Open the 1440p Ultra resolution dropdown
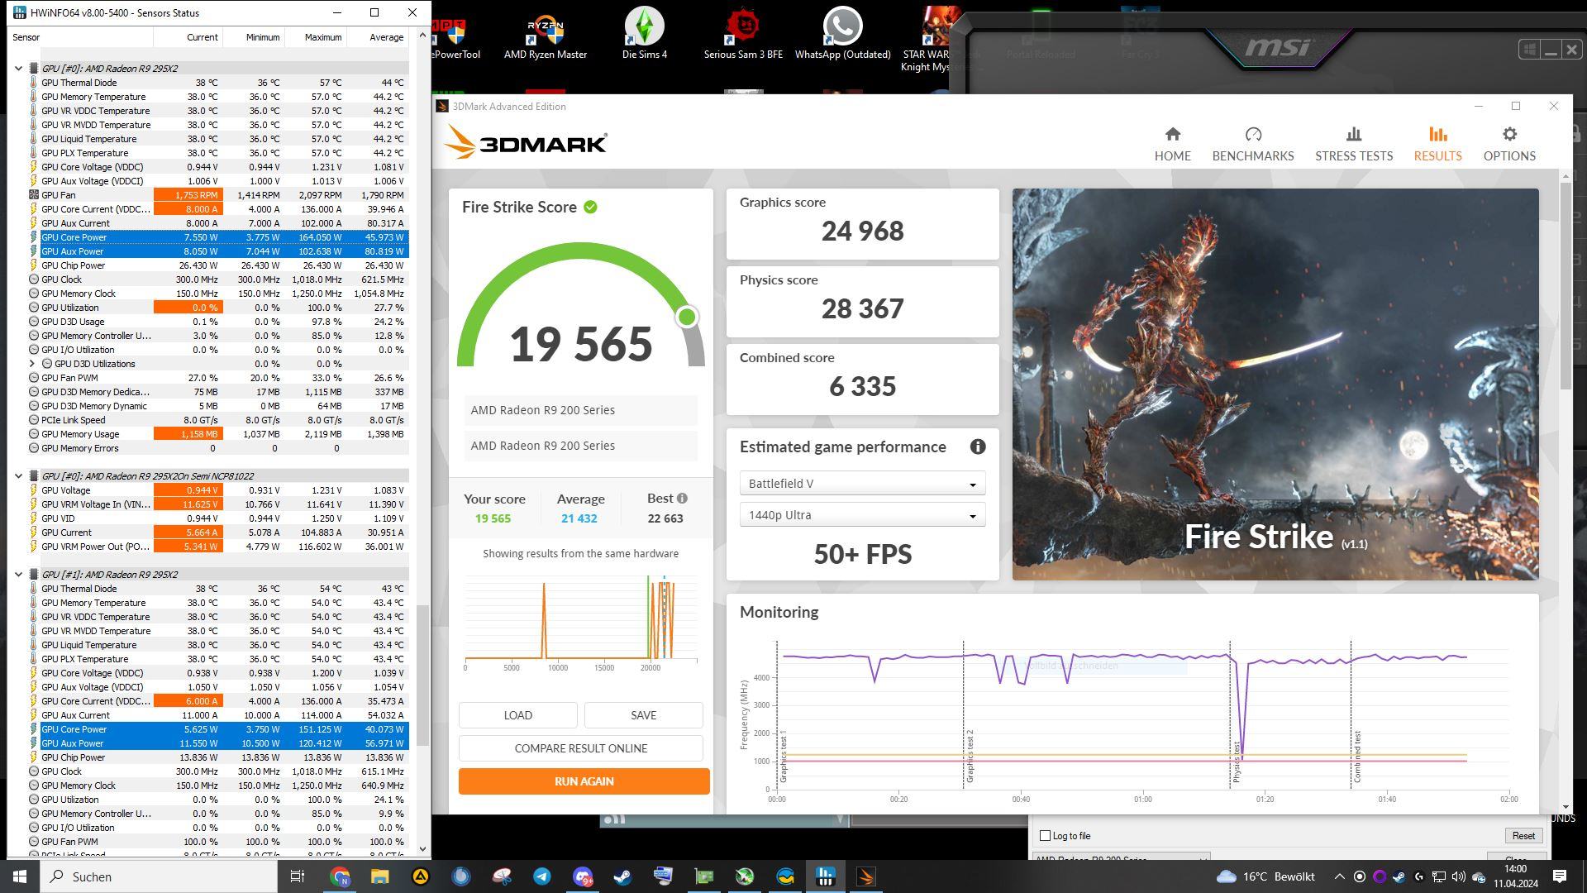The height and width of the screenshot is (893, 1587). pos(862,515)
